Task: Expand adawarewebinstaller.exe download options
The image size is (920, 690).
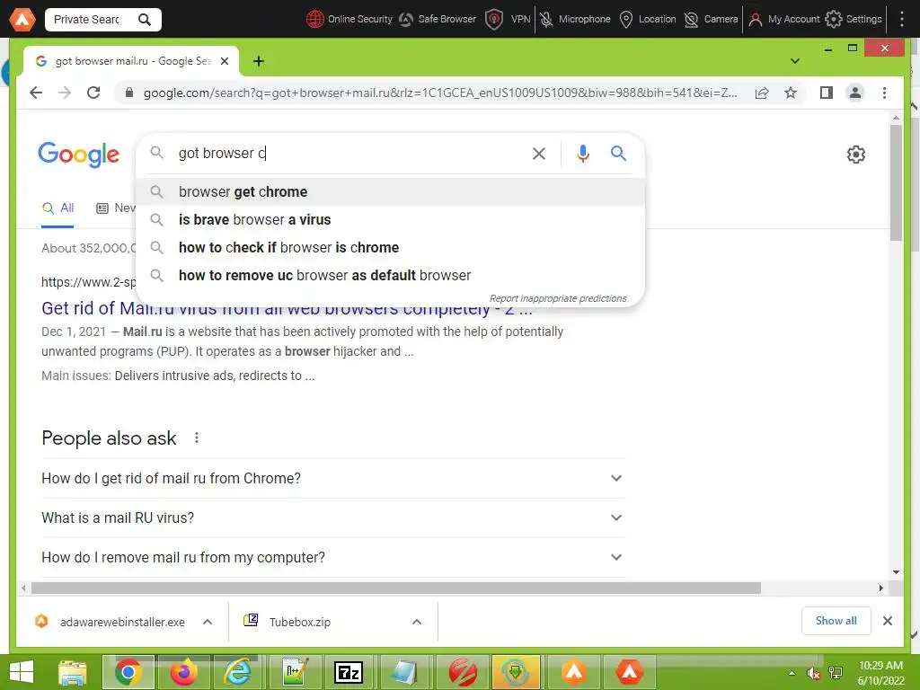Action: click(x=208, y=622)
